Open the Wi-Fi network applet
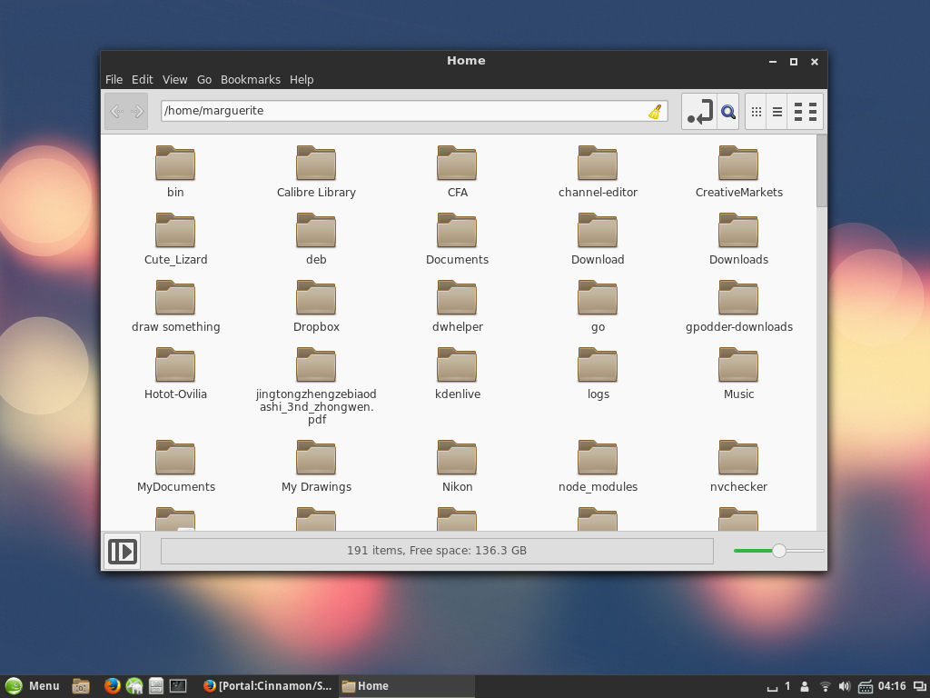 [x=825, y=686]
